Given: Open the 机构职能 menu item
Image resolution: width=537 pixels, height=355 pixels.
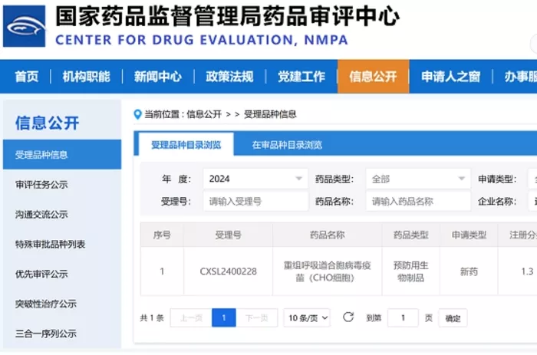Looking at the screenshot, I should tap(86, 77).
